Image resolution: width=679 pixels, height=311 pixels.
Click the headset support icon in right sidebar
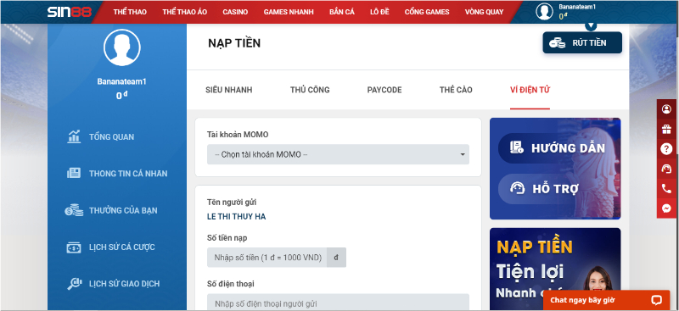(666, 169)
